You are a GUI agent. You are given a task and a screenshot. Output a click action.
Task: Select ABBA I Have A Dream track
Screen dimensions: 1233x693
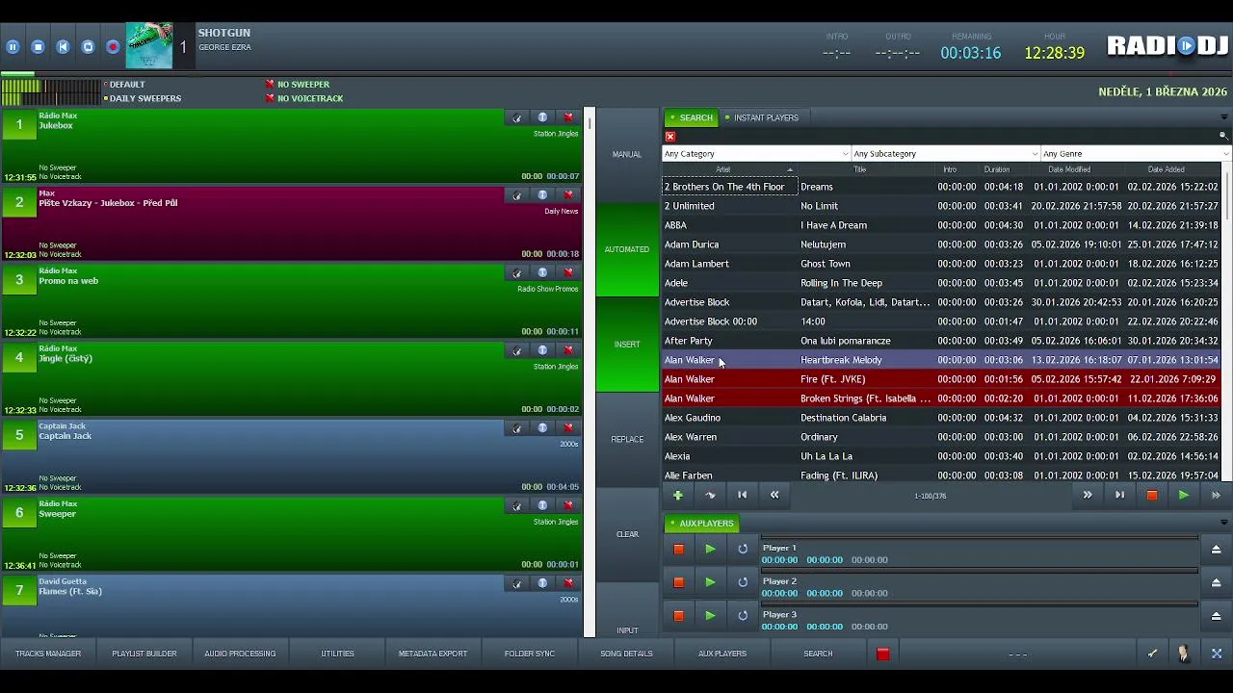click(941, 225)
